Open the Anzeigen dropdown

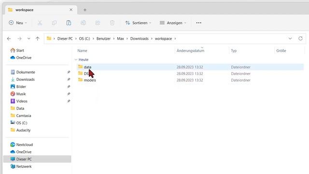[x=173, y=23]
